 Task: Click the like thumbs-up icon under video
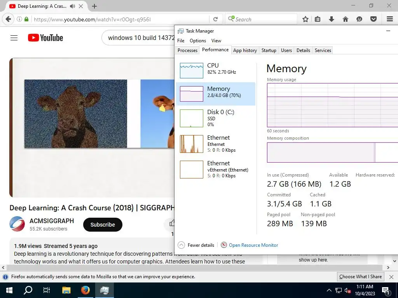click(172, 223)
